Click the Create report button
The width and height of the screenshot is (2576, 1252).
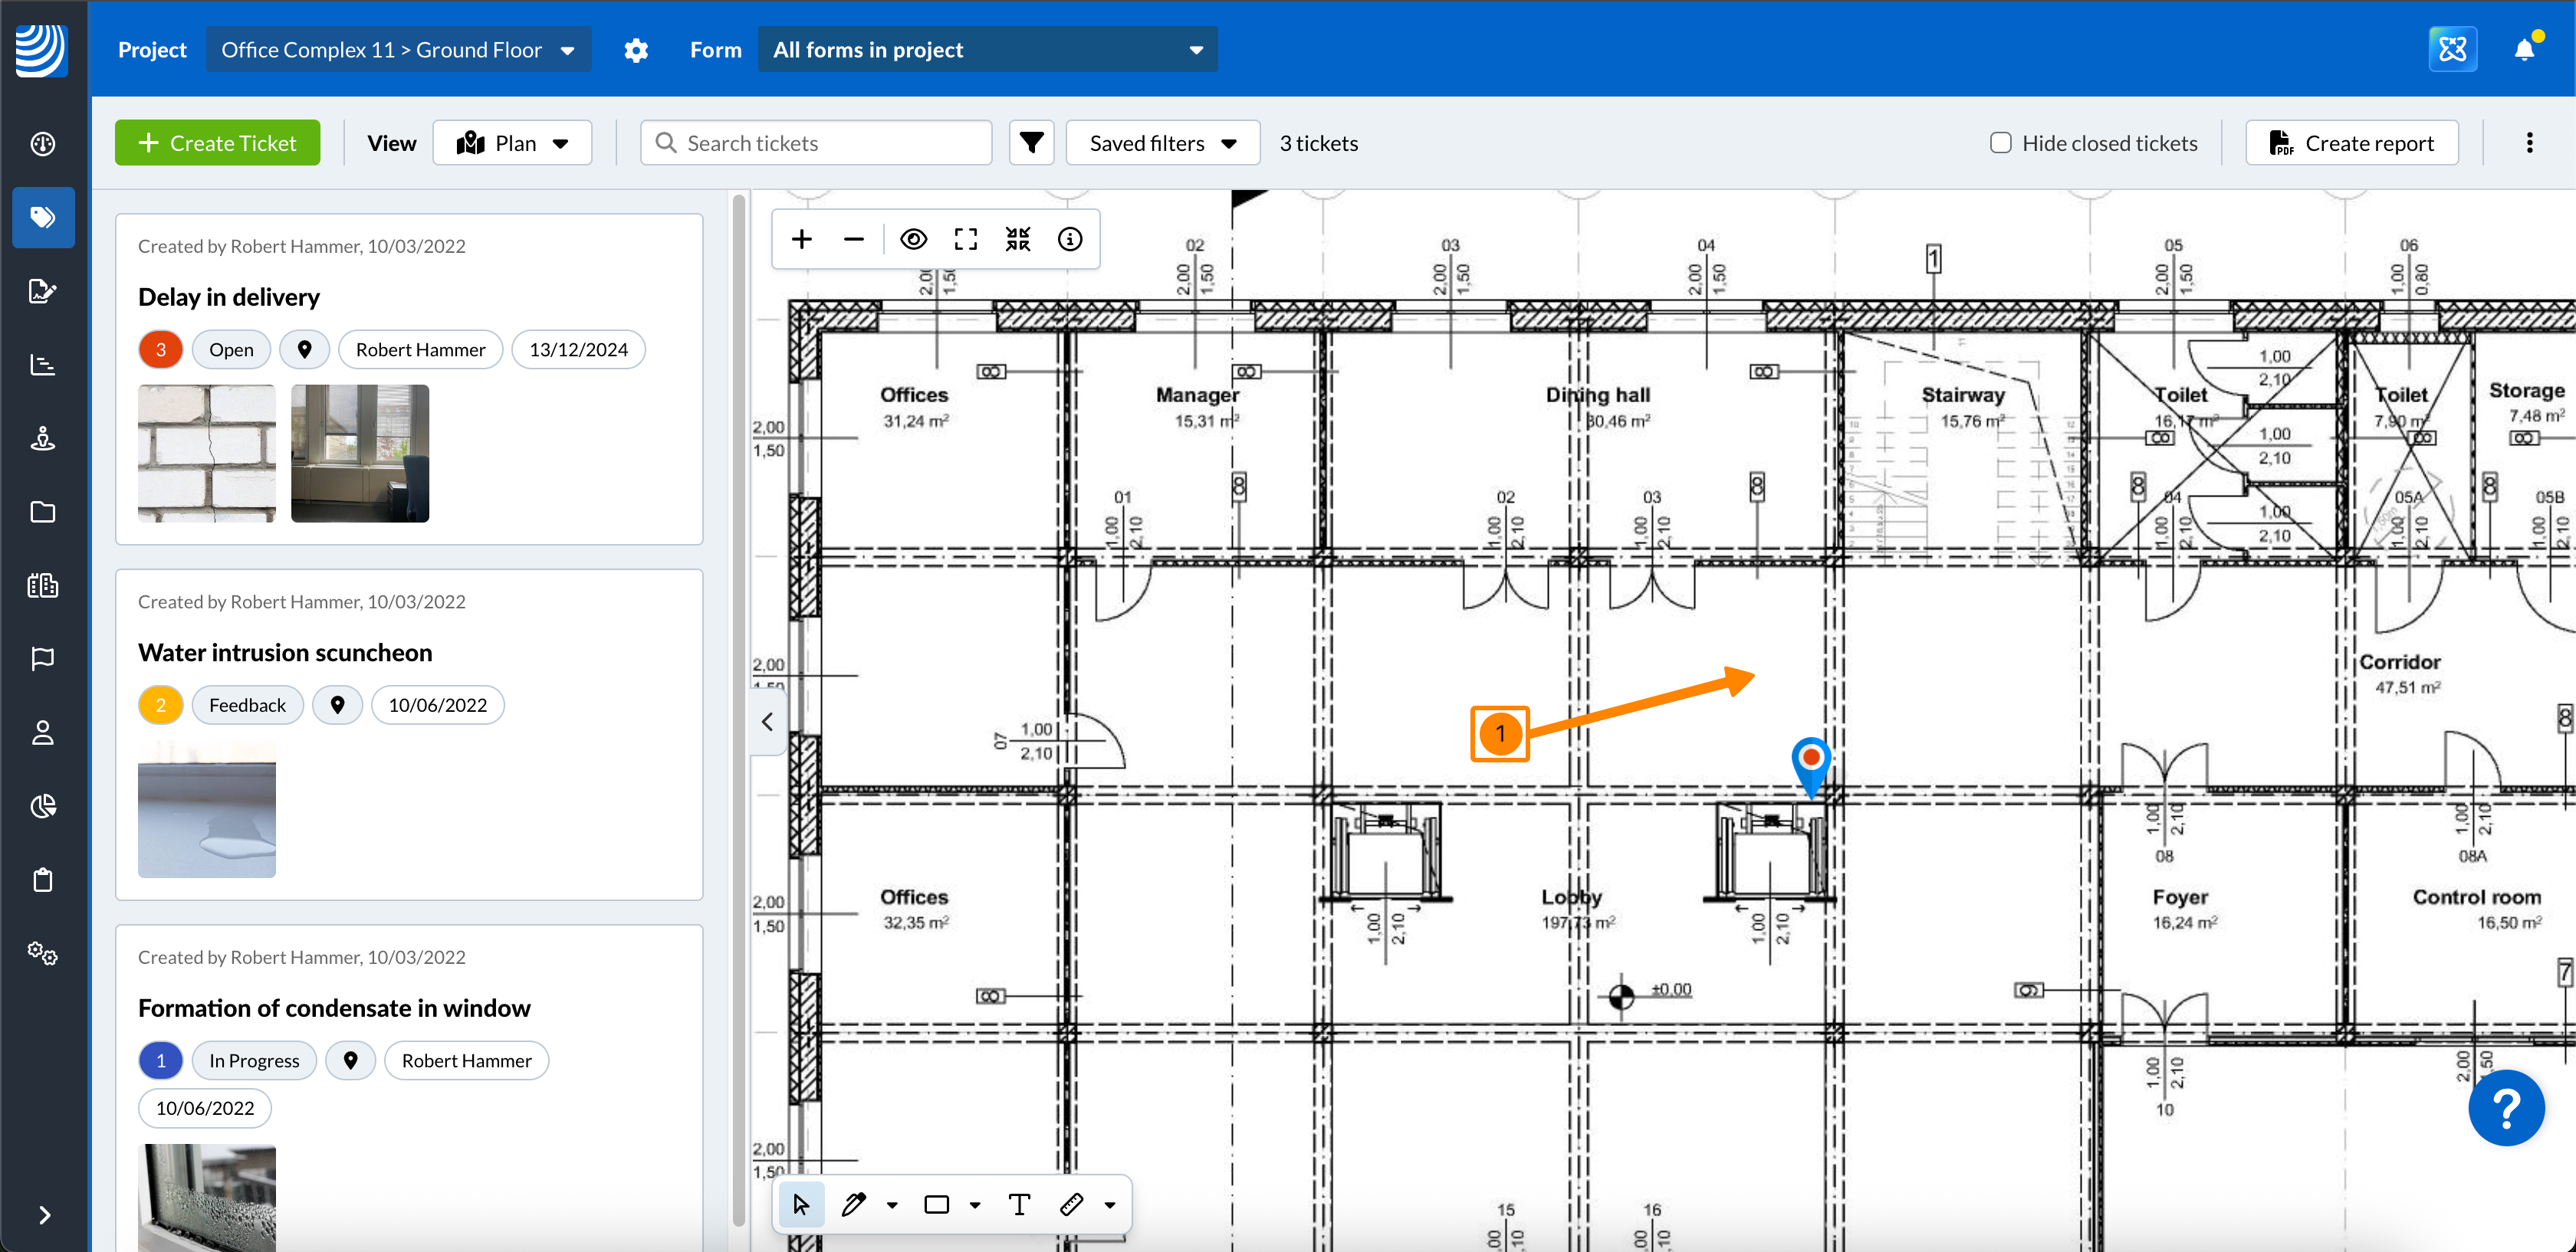[2351, 143]
